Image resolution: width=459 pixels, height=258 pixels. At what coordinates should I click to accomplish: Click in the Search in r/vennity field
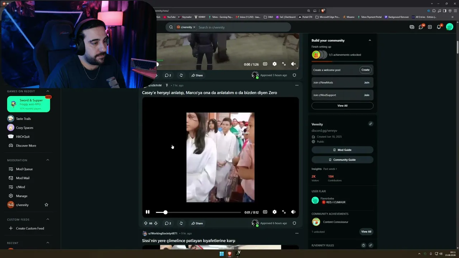point(243,27)
